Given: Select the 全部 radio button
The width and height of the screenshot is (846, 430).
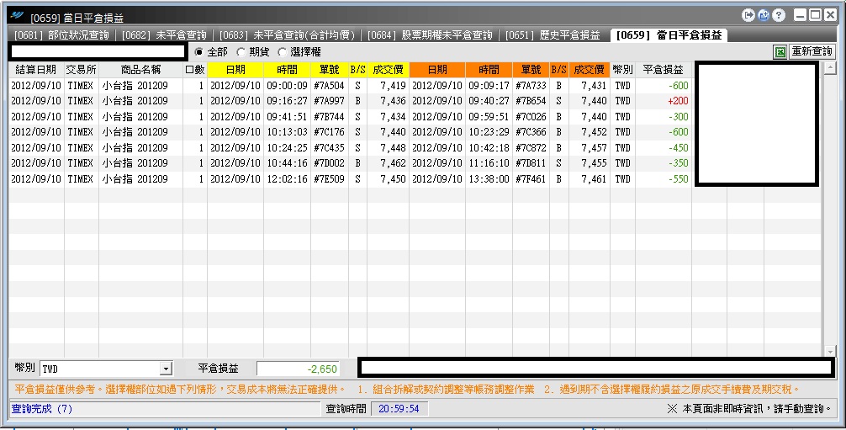Looking at the screenshot, I should (x=199, y=52).
